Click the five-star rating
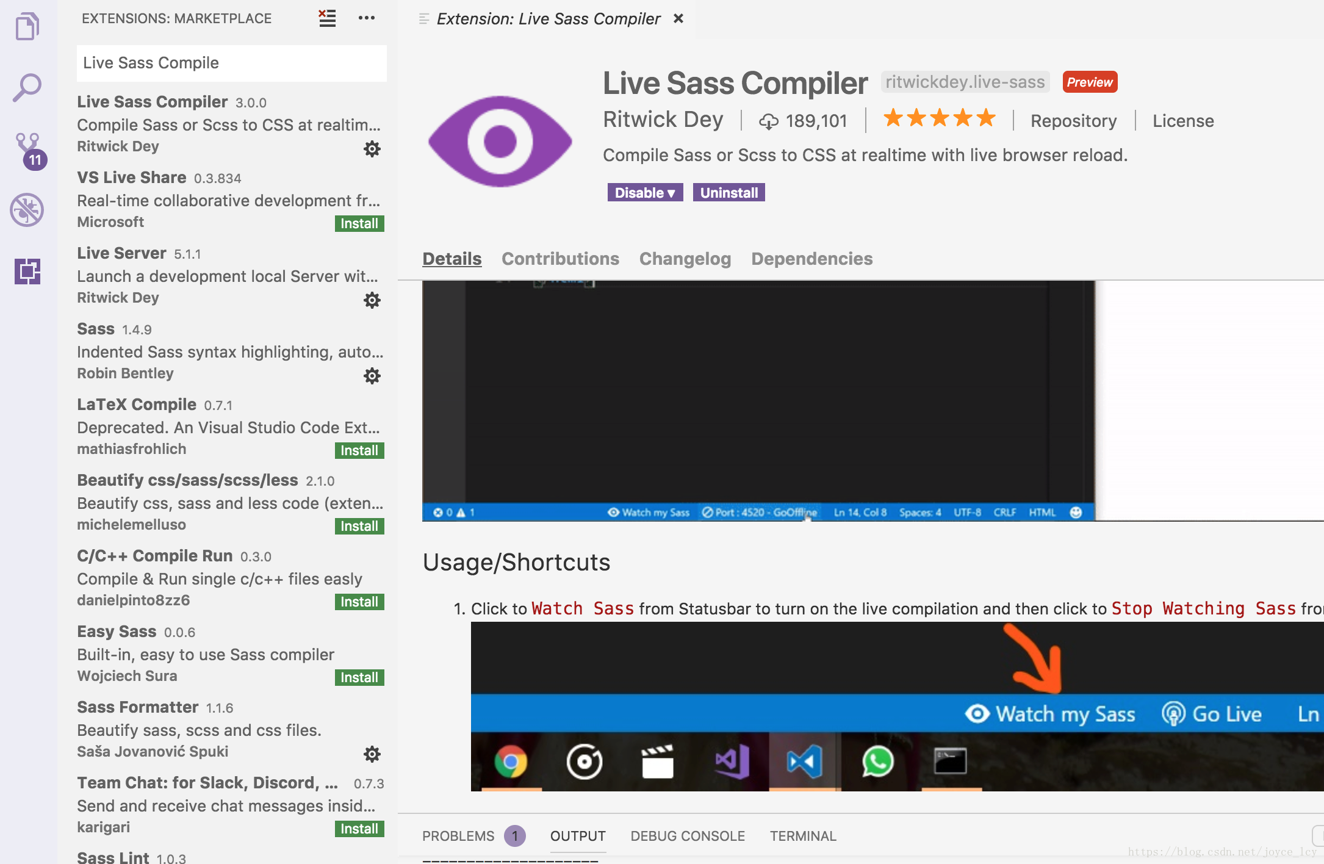1324x864 pixels. [940, 118]
